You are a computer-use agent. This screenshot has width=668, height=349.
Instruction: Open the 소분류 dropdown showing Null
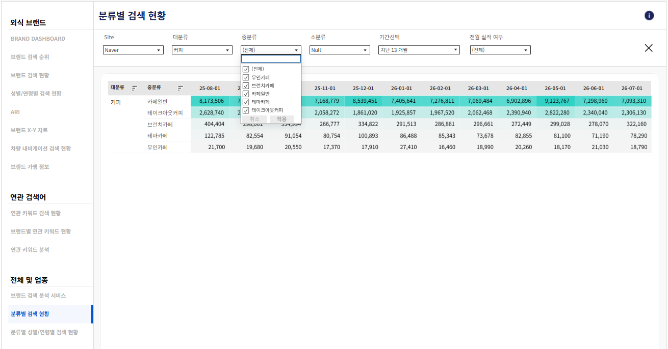pos(340,50)
